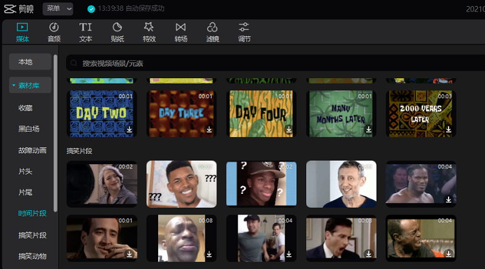Switch to the 音频 audio tab
The height and width of the screenshot is (269, 485).
click(54, 32)
